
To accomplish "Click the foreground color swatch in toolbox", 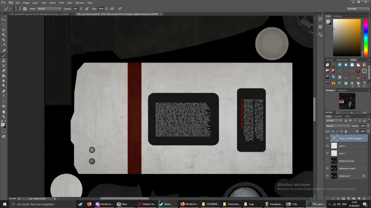I will click(3, 125).
